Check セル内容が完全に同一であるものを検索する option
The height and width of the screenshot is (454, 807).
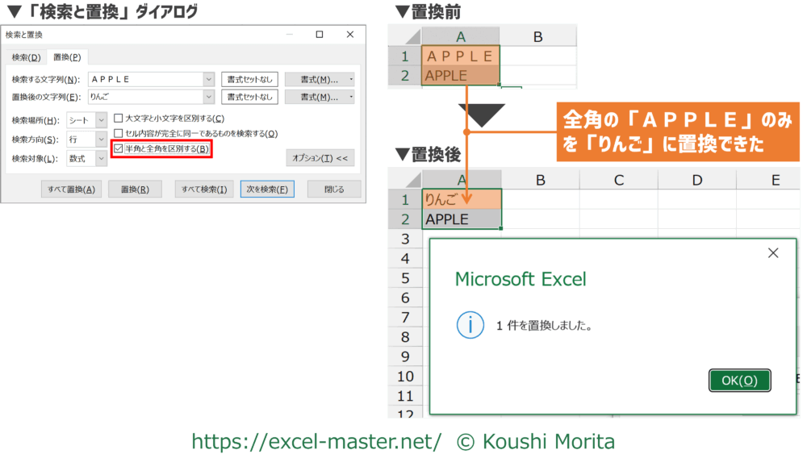click(x=119, y=133)
